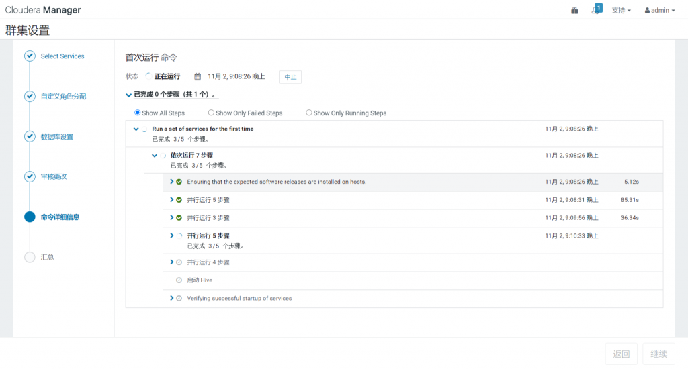688x369 pixels.
Task: Click the 继续 continue button
Action: tap(658, 354)
